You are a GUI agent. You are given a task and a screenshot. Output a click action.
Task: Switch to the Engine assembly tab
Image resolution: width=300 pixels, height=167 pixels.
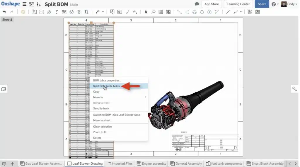(x=151, y=163)
